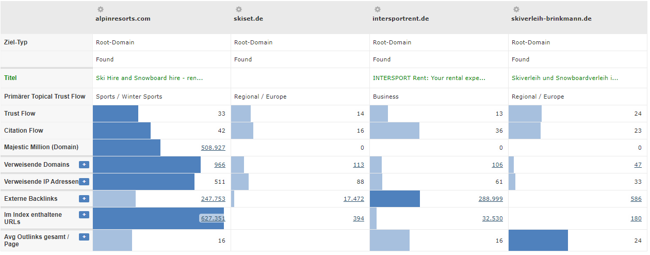Select the Trust Flow value 13
This screenshot has width=650, height=255.
499,114
